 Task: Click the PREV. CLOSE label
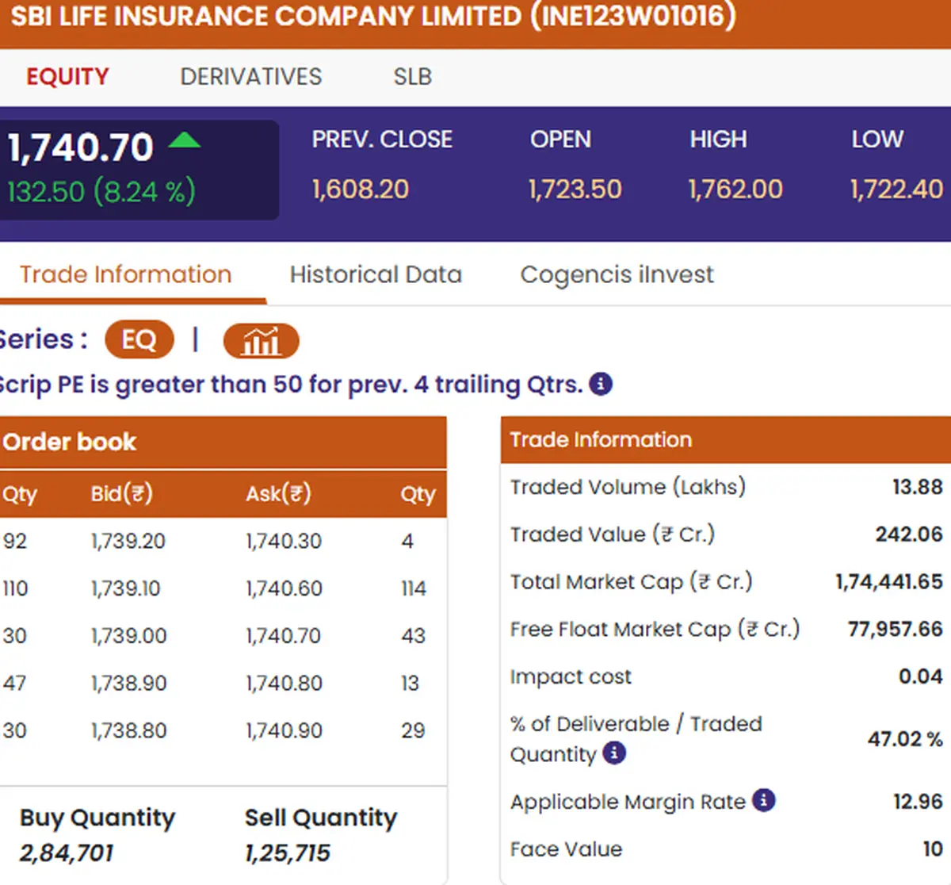[x=382, y=140]
